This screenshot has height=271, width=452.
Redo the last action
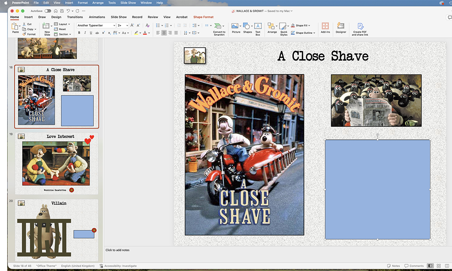pos(77,11)
